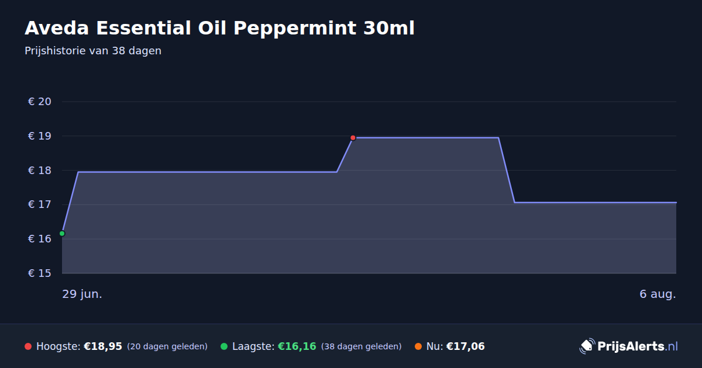
Task: Click the lowest price value €16,16
Action: click(297, 346)
